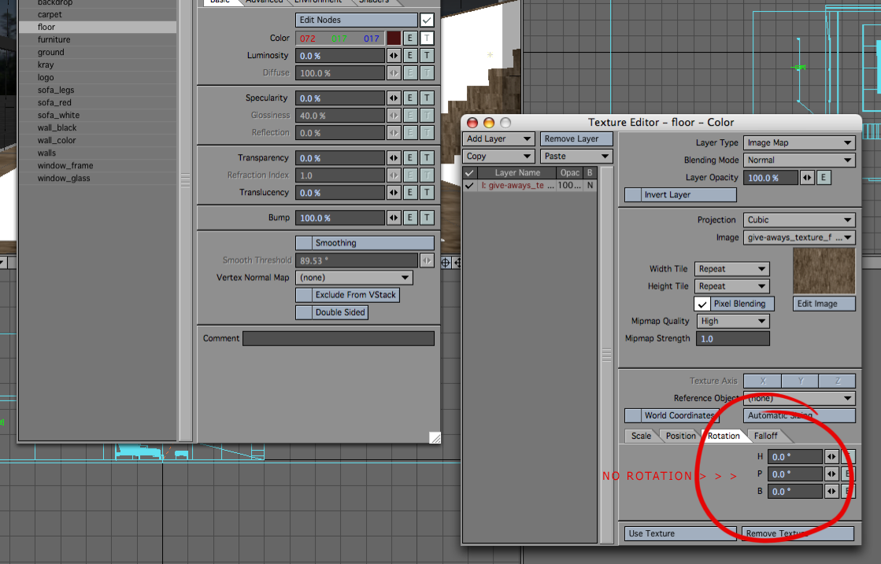Image resolution: width=881 pixels, height=564 pixels.
Task: Open the Color texture (T) button
Action: click(x=426, y=39)
